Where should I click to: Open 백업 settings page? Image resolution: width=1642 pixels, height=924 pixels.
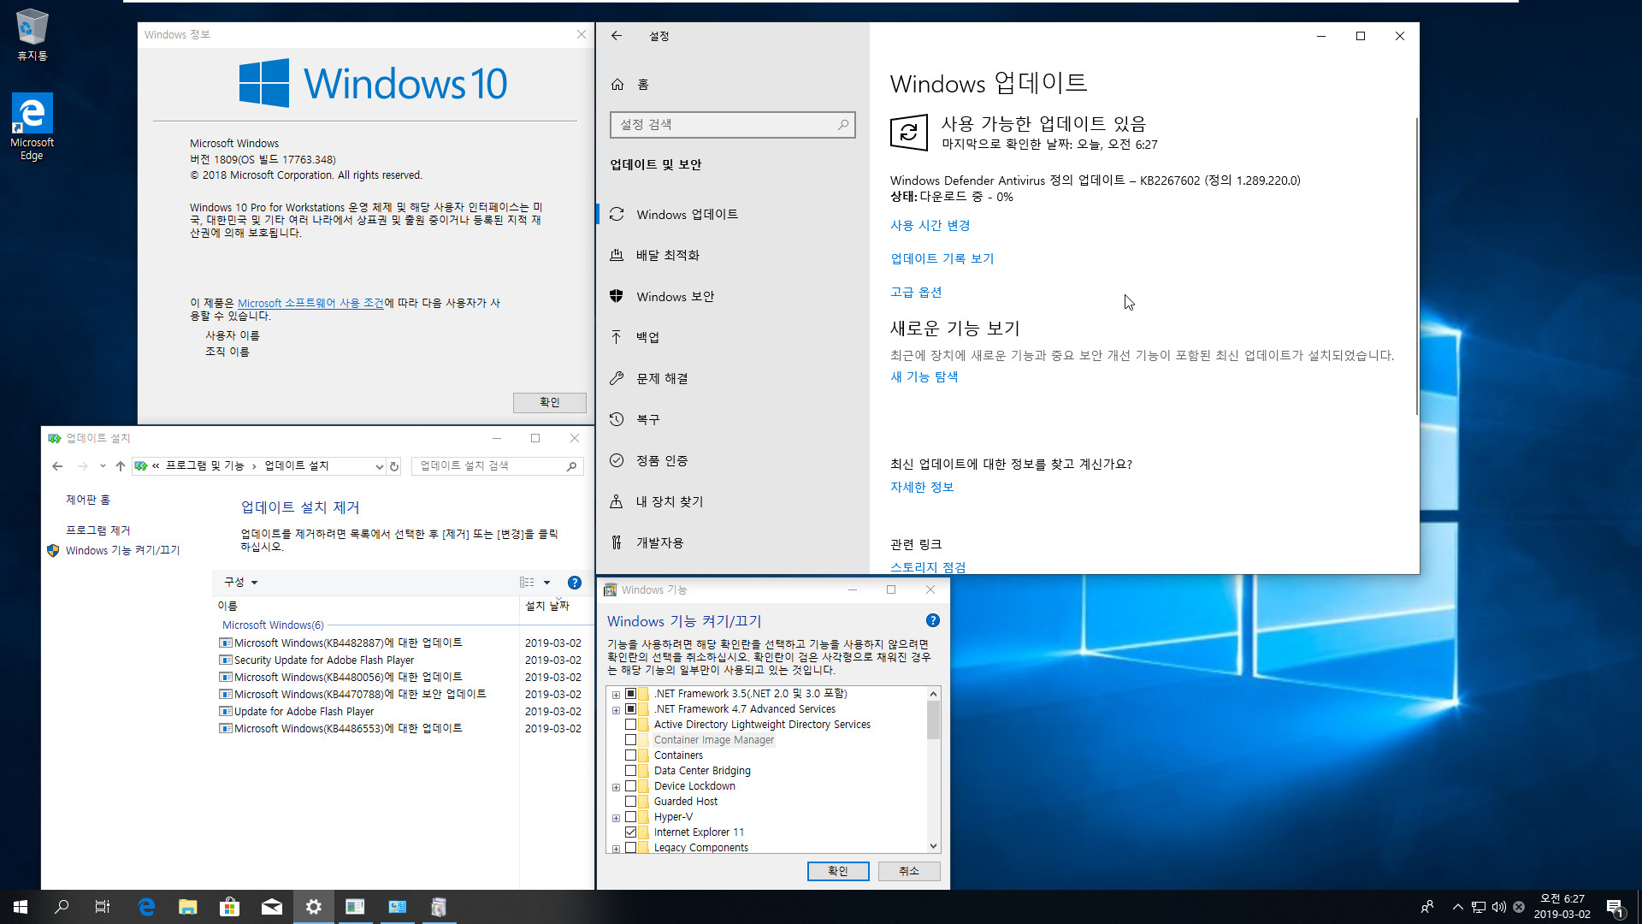pos(733,338)
